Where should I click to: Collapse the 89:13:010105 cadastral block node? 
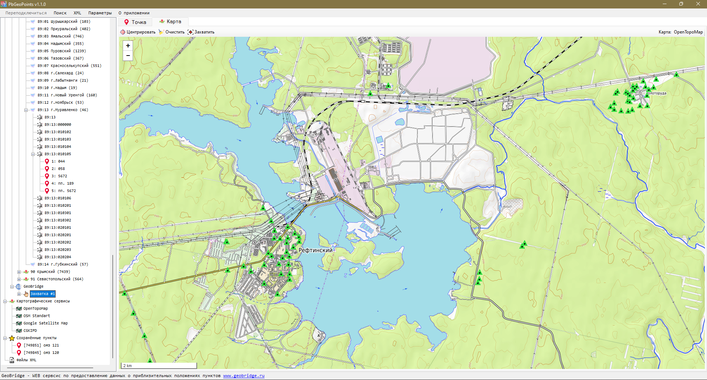tap(33, 154)
